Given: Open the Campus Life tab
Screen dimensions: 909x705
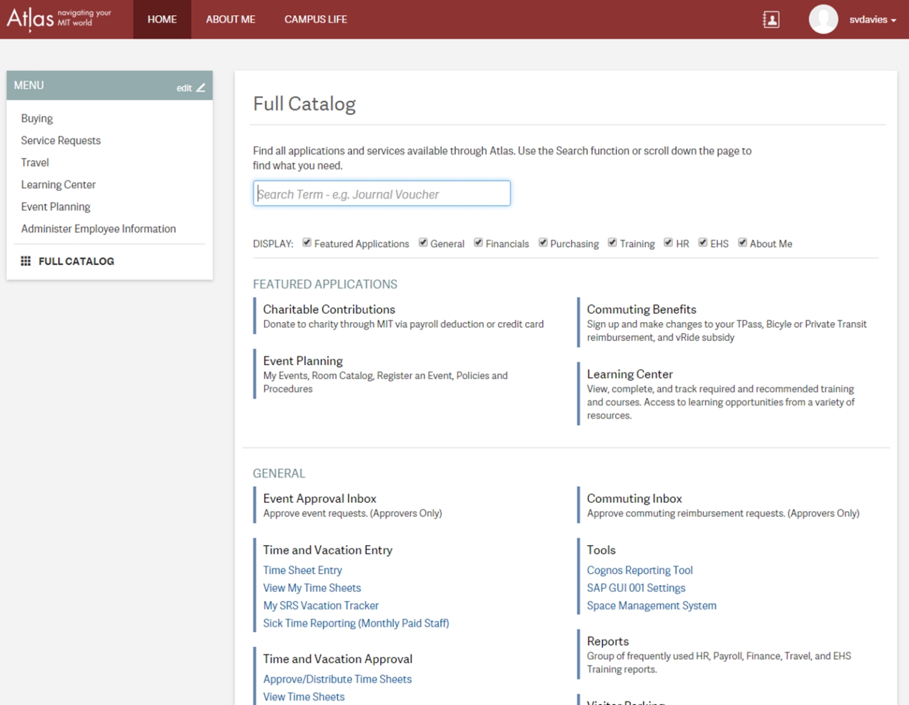Looking at the screenshot, I should (315, 20).
